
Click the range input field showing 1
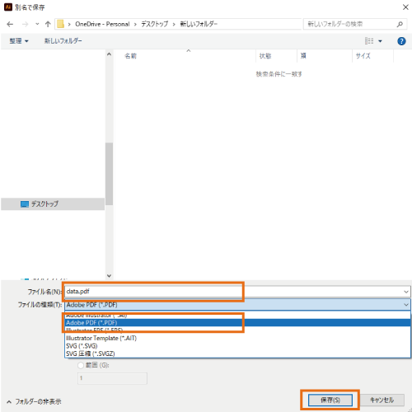[x=112, y=378]
